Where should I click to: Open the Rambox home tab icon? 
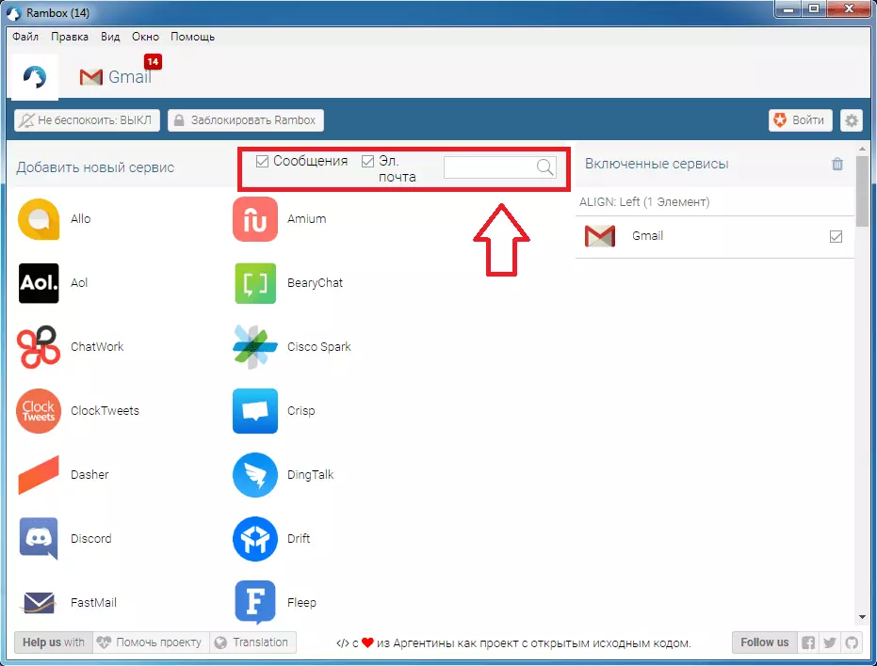(35, 77)
